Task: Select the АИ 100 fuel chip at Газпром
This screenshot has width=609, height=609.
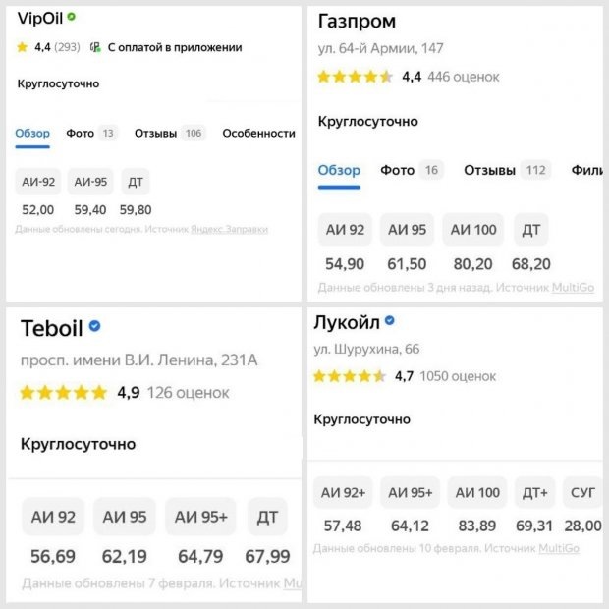Action: (x=473, y=230)
